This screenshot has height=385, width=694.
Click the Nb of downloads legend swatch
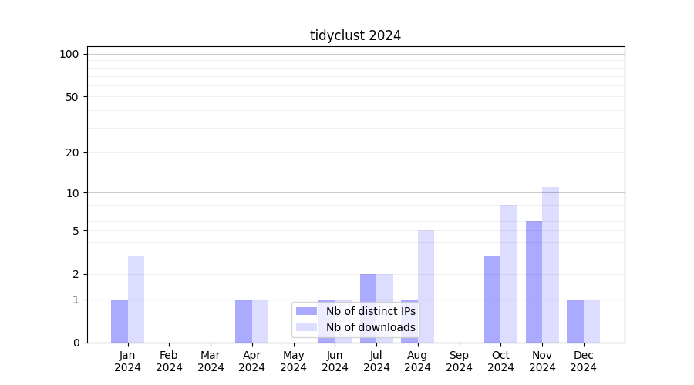(x=306, y=327)
